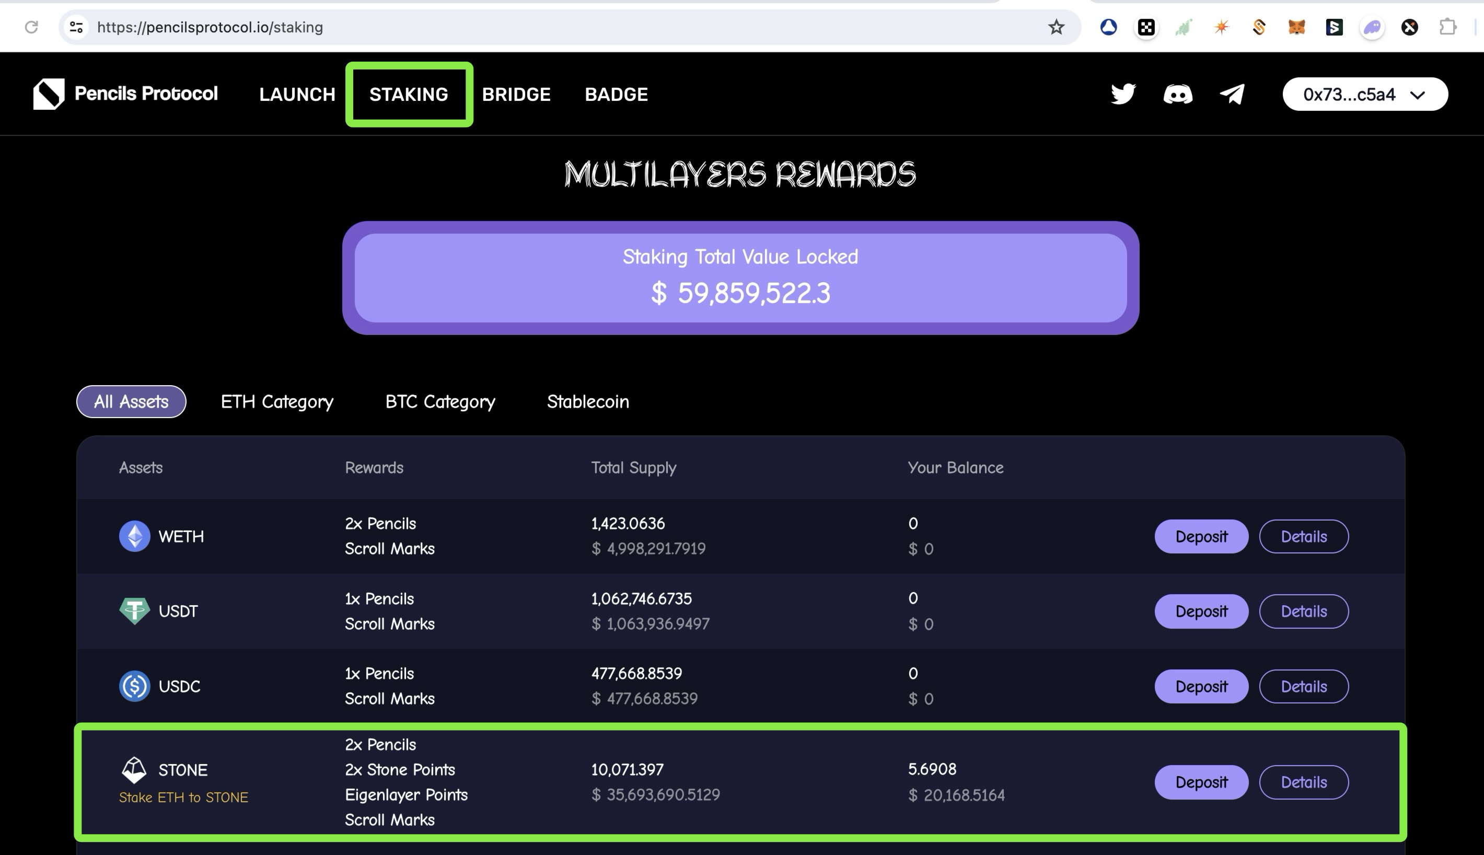
Task: Click the STONE balance 5.6908
Action: (x=932, y=769)
